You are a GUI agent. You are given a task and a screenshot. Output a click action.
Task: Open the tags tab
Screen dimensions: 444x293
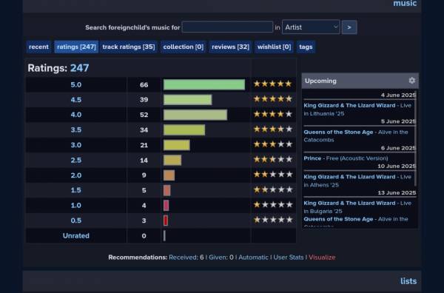pos(306,47)
